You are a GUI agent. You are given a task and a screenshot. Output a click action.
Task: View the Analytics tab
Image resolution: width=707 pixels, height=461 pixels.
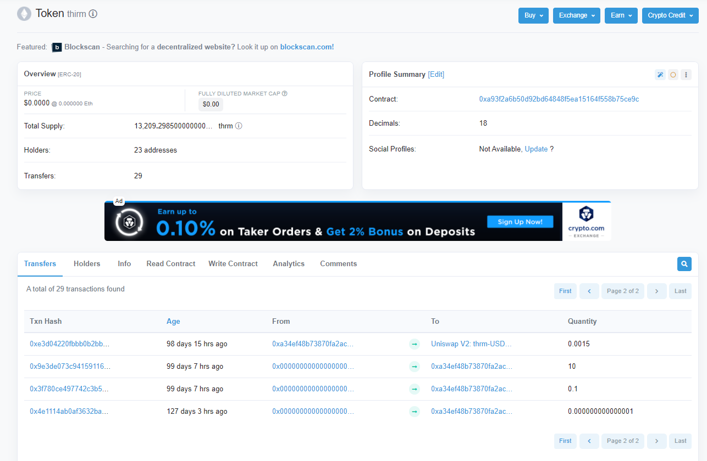point(289,264)
